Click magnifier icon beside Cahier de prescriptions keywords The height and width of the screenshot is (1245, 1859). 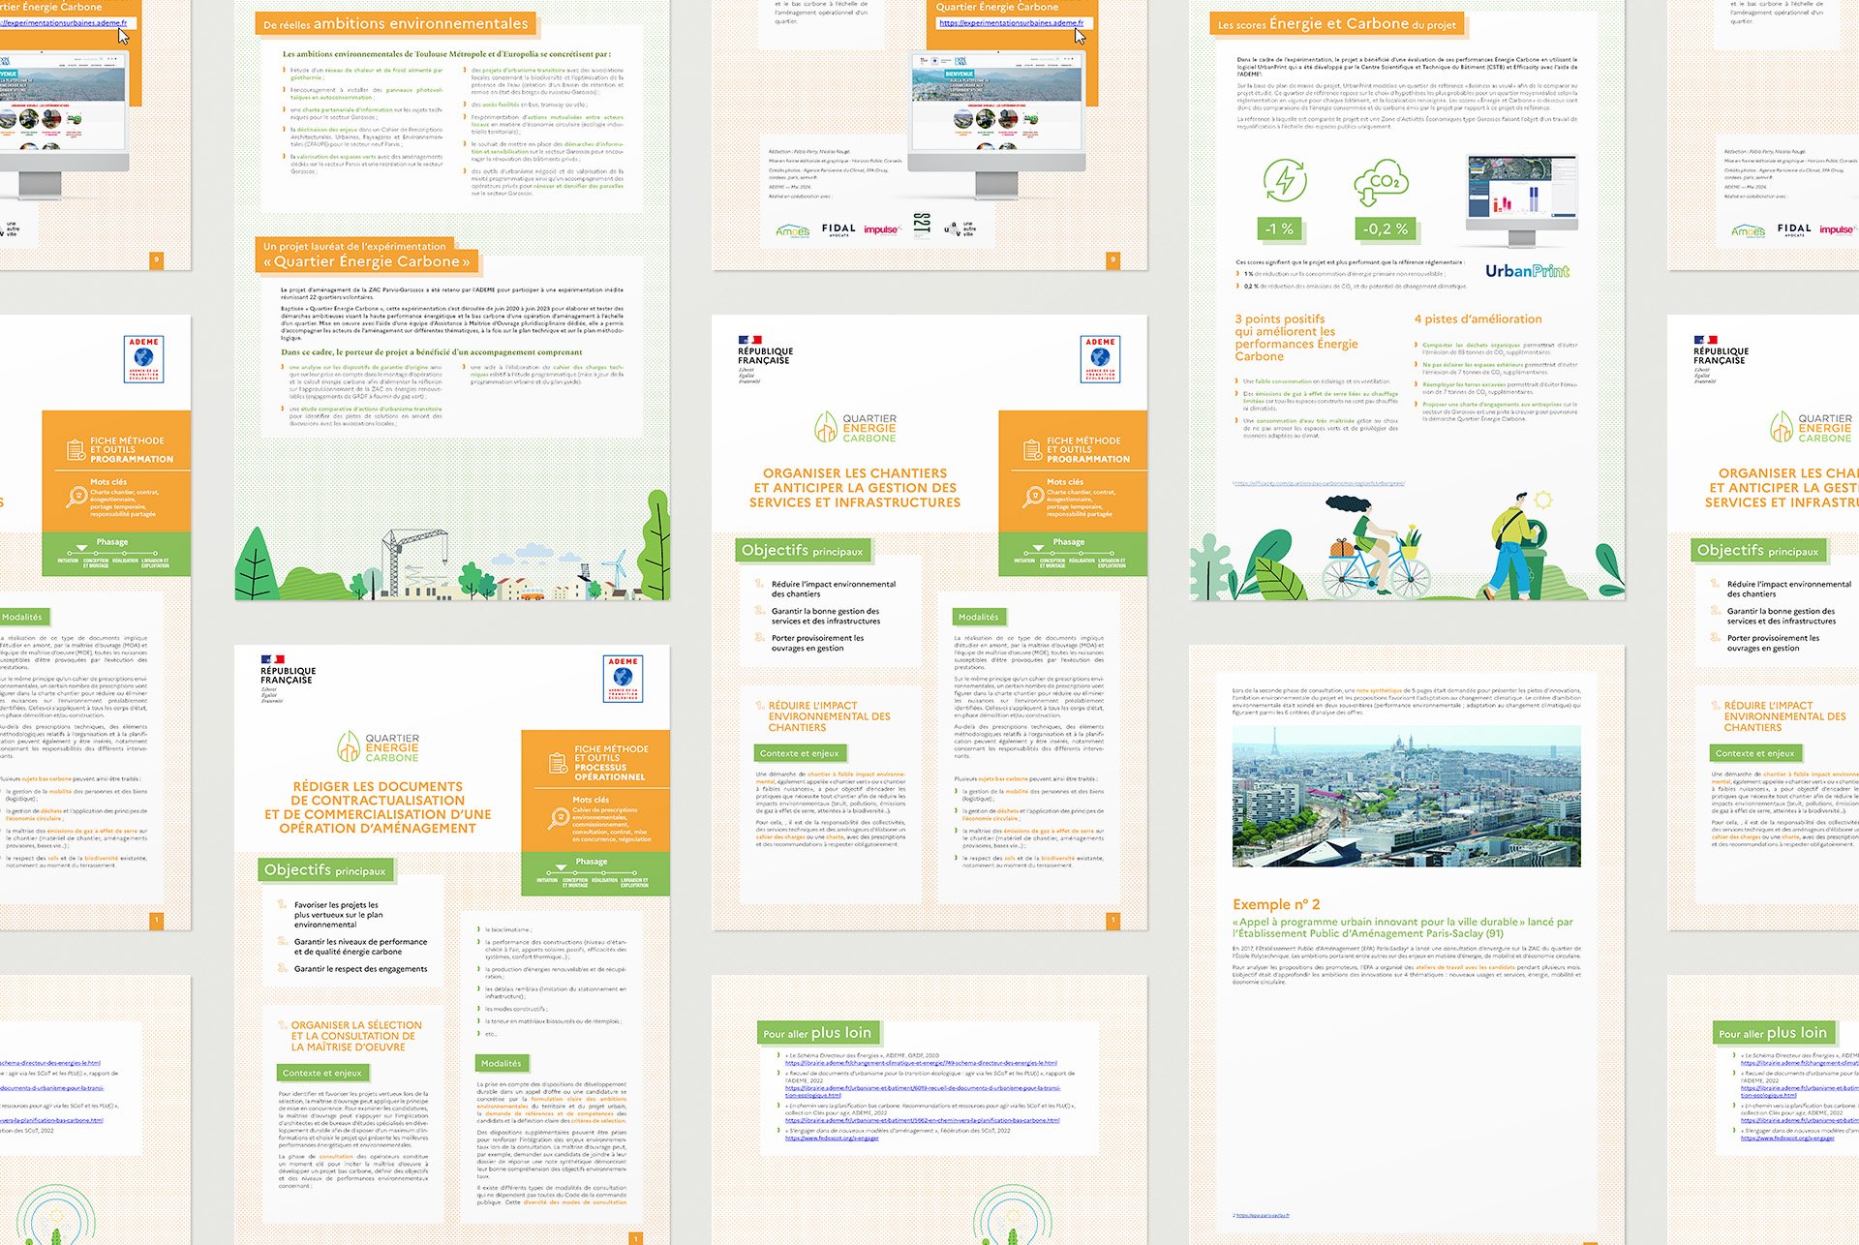559,818
